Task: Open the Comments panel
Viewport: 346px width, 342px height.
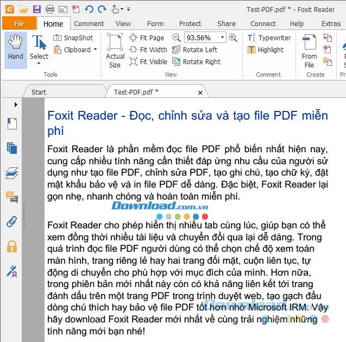Action: (12, 197)
